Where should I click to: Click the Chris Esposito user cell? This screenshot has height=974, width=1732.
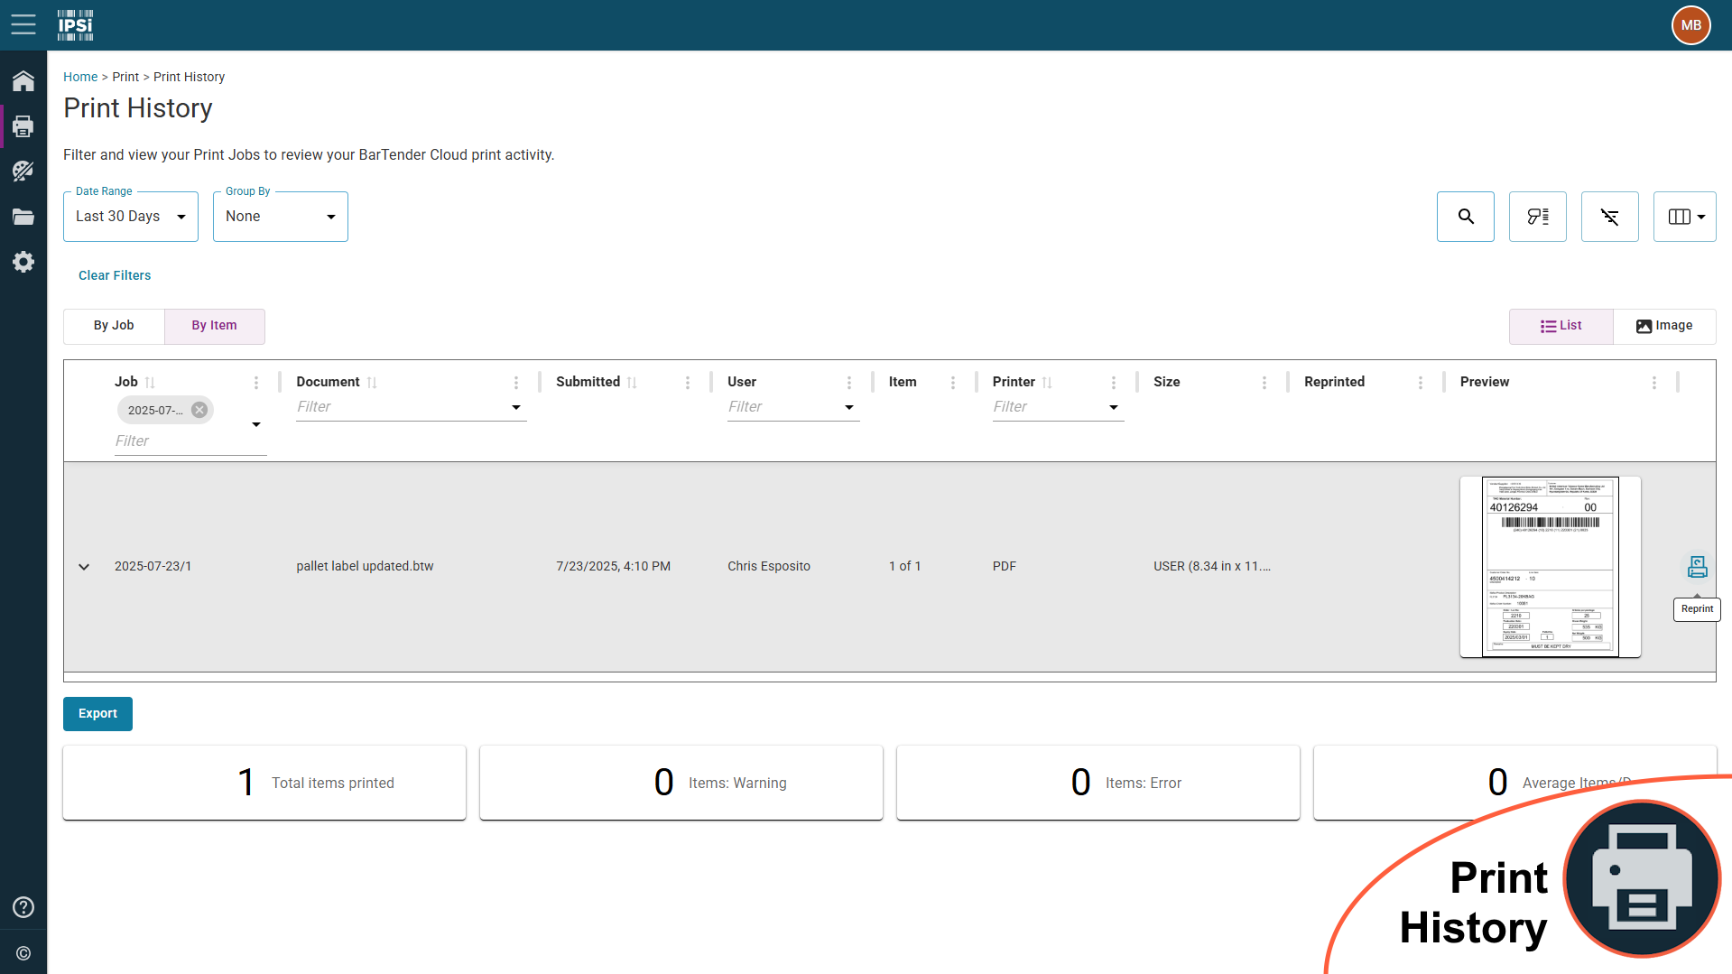pyautogui.click(x=769, y=567)
